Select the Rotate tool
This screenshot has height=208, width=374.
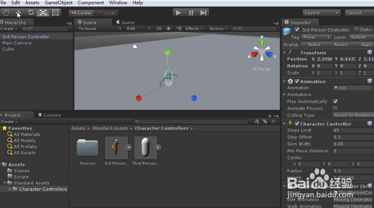(31, 12)
